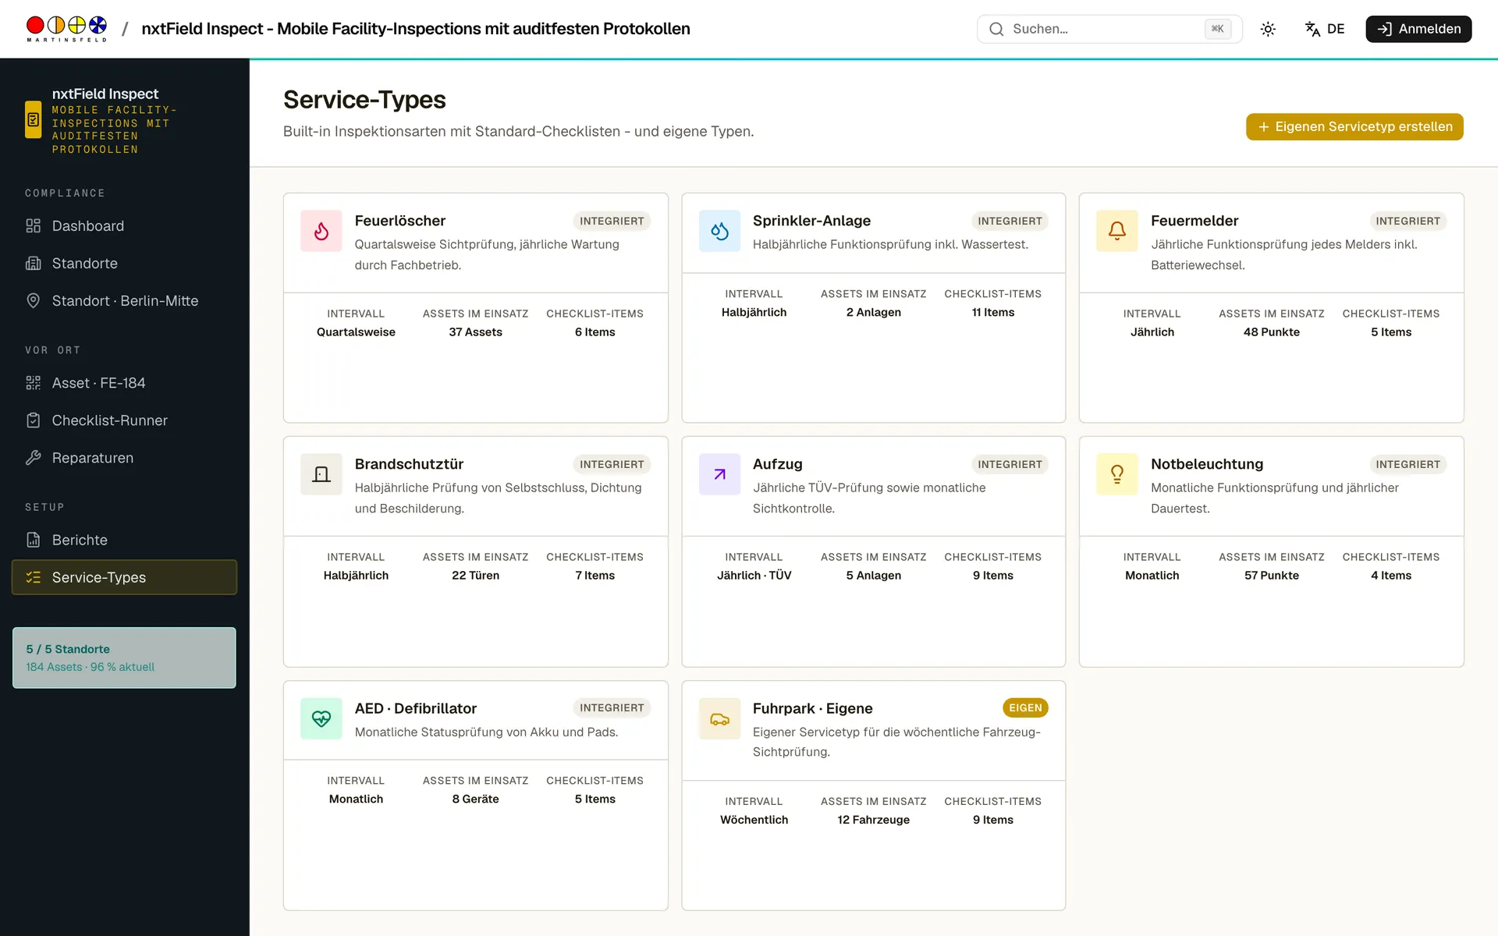Viewport: 1498px width, 936px height.
Task: Click the Reparaturen wrench icon
Action: click(x=33, y=458)
